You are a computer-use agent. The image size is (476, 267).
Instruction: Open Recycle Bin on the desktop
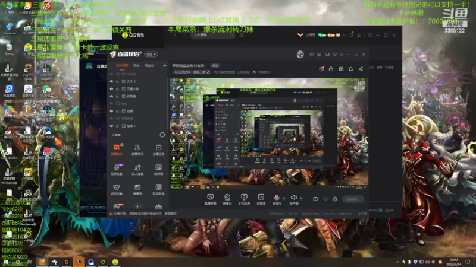[x=9, y=50]
